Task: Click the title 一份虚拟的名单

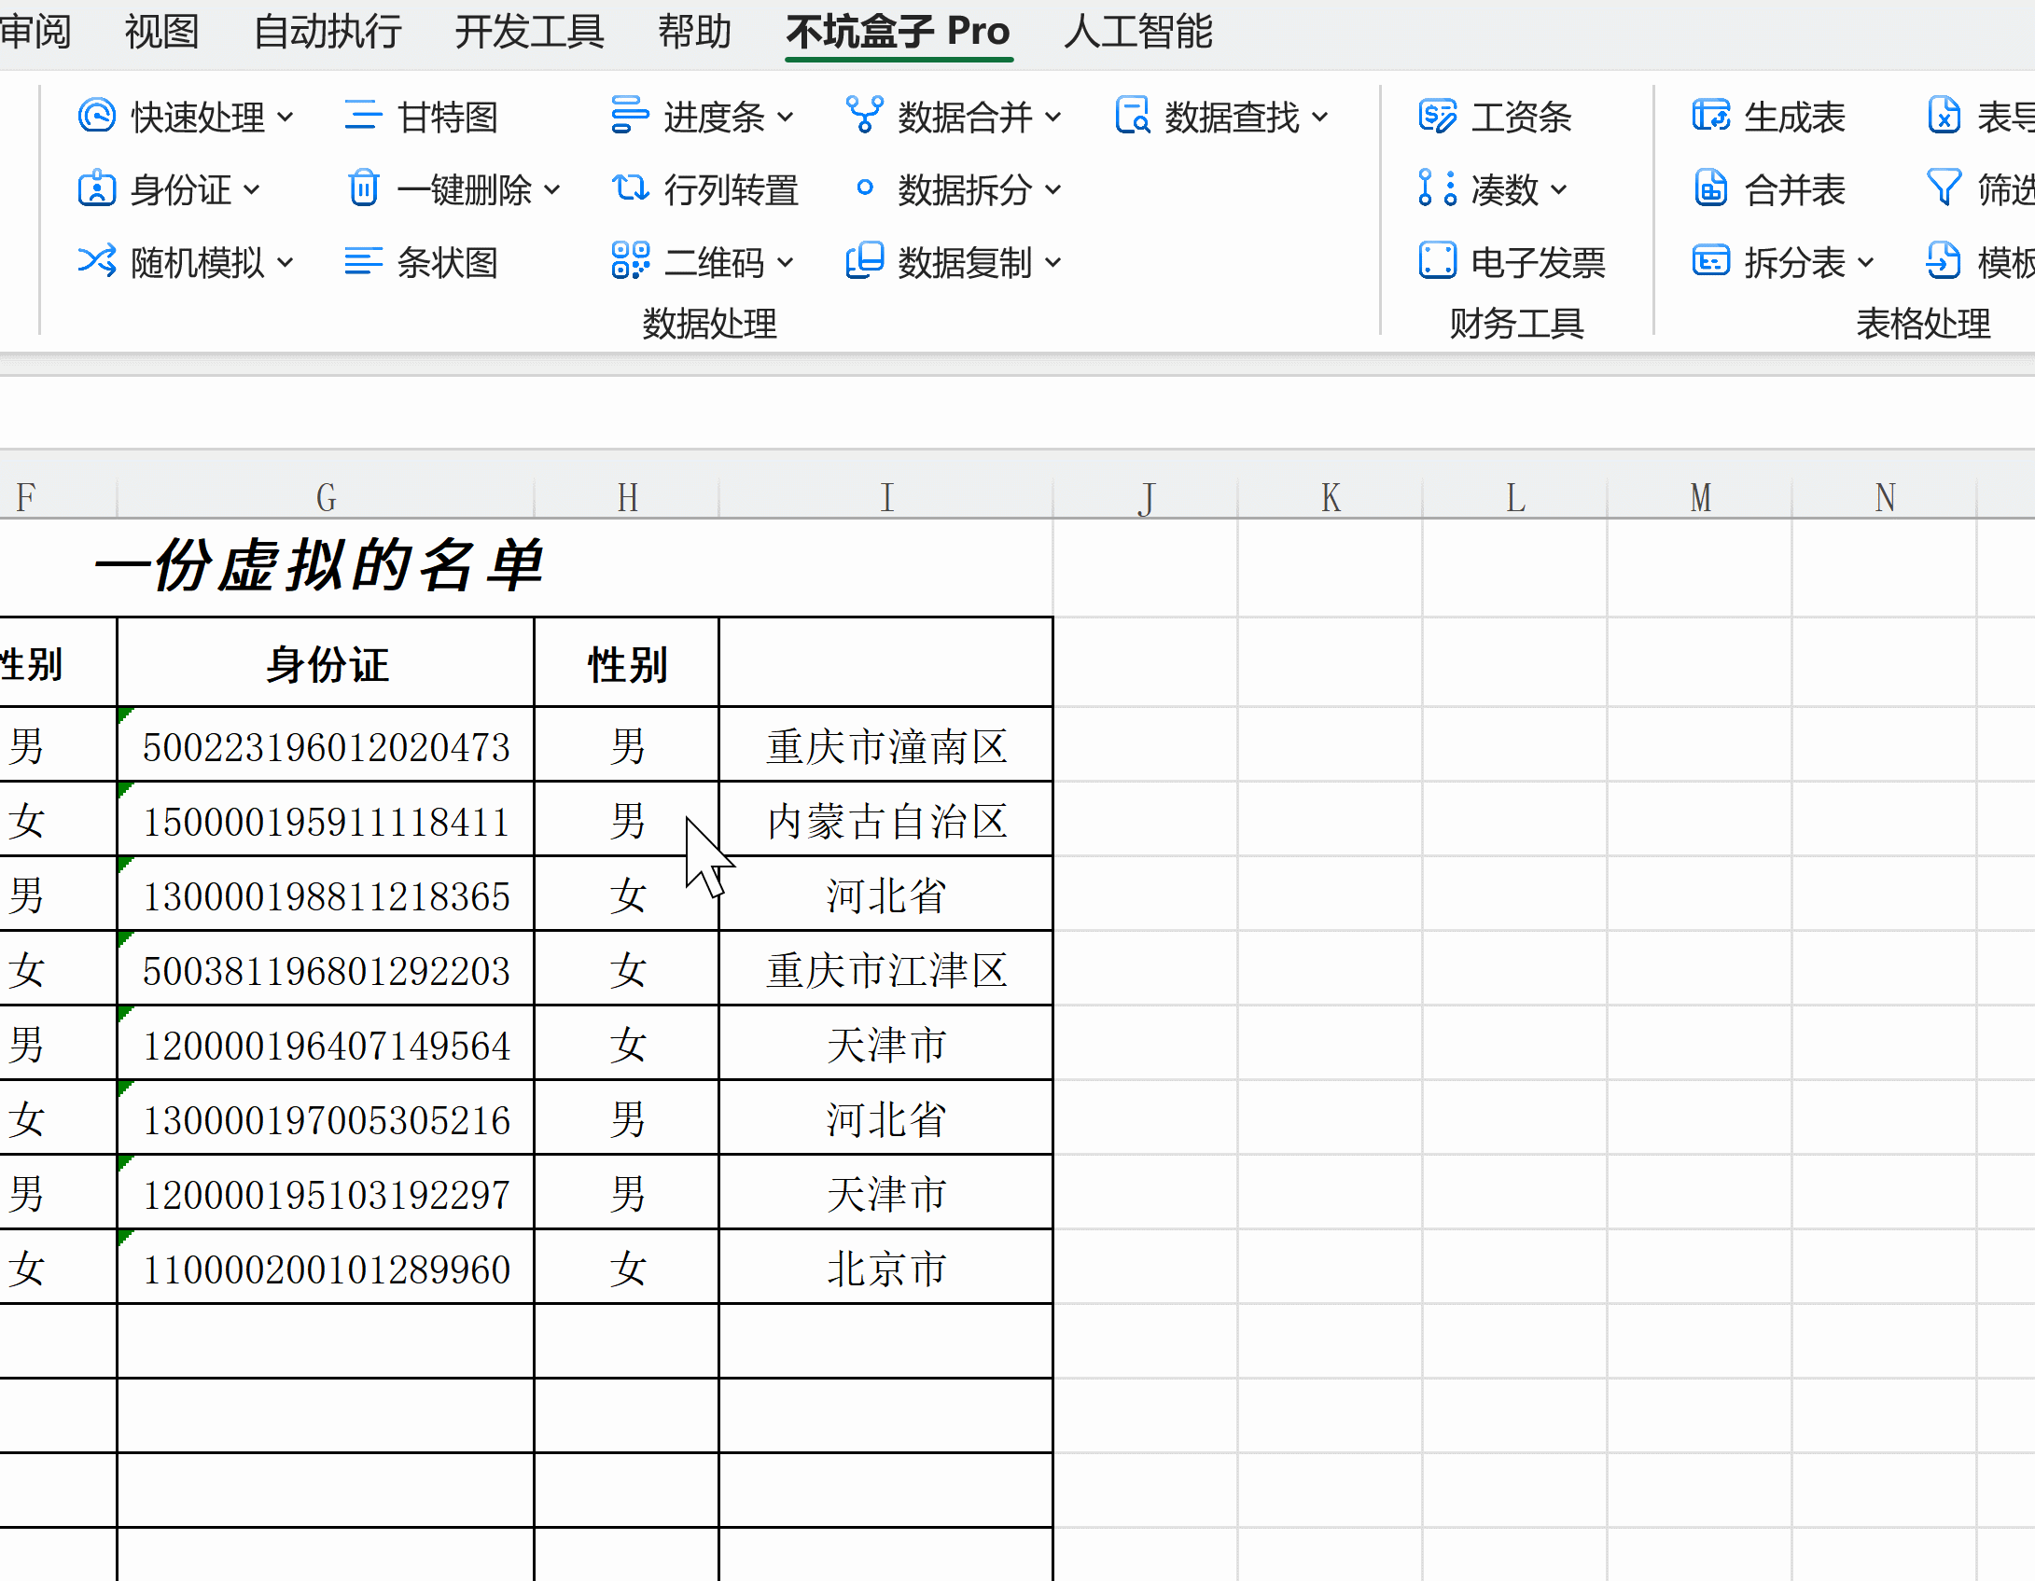Action: (318, 565)
